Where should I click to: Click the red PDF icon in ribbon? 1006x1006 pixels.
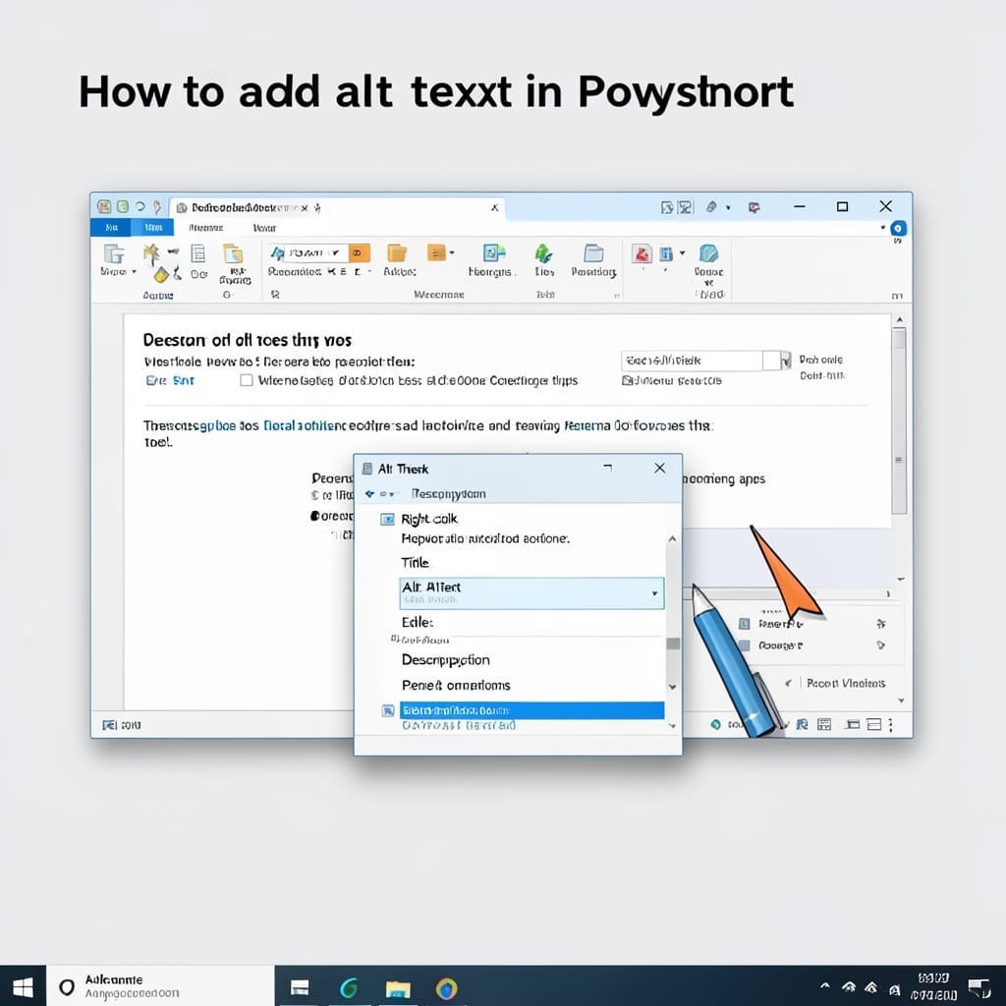point(642,254)
